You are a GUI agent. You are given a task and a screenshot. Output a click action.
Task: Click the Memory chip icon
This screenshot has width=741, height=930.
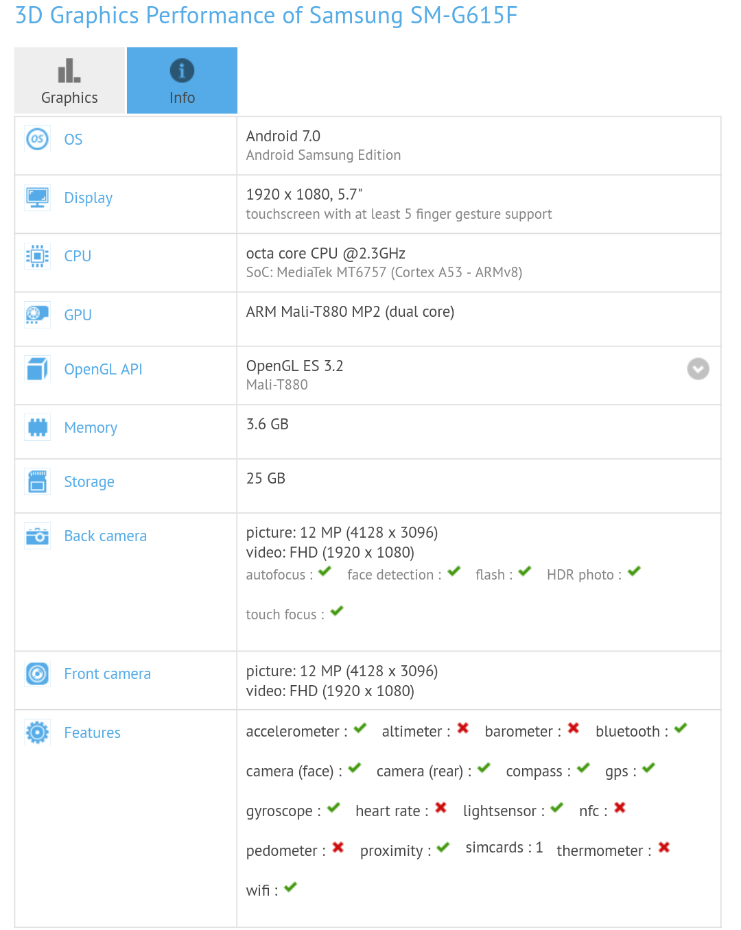(37, 427)
